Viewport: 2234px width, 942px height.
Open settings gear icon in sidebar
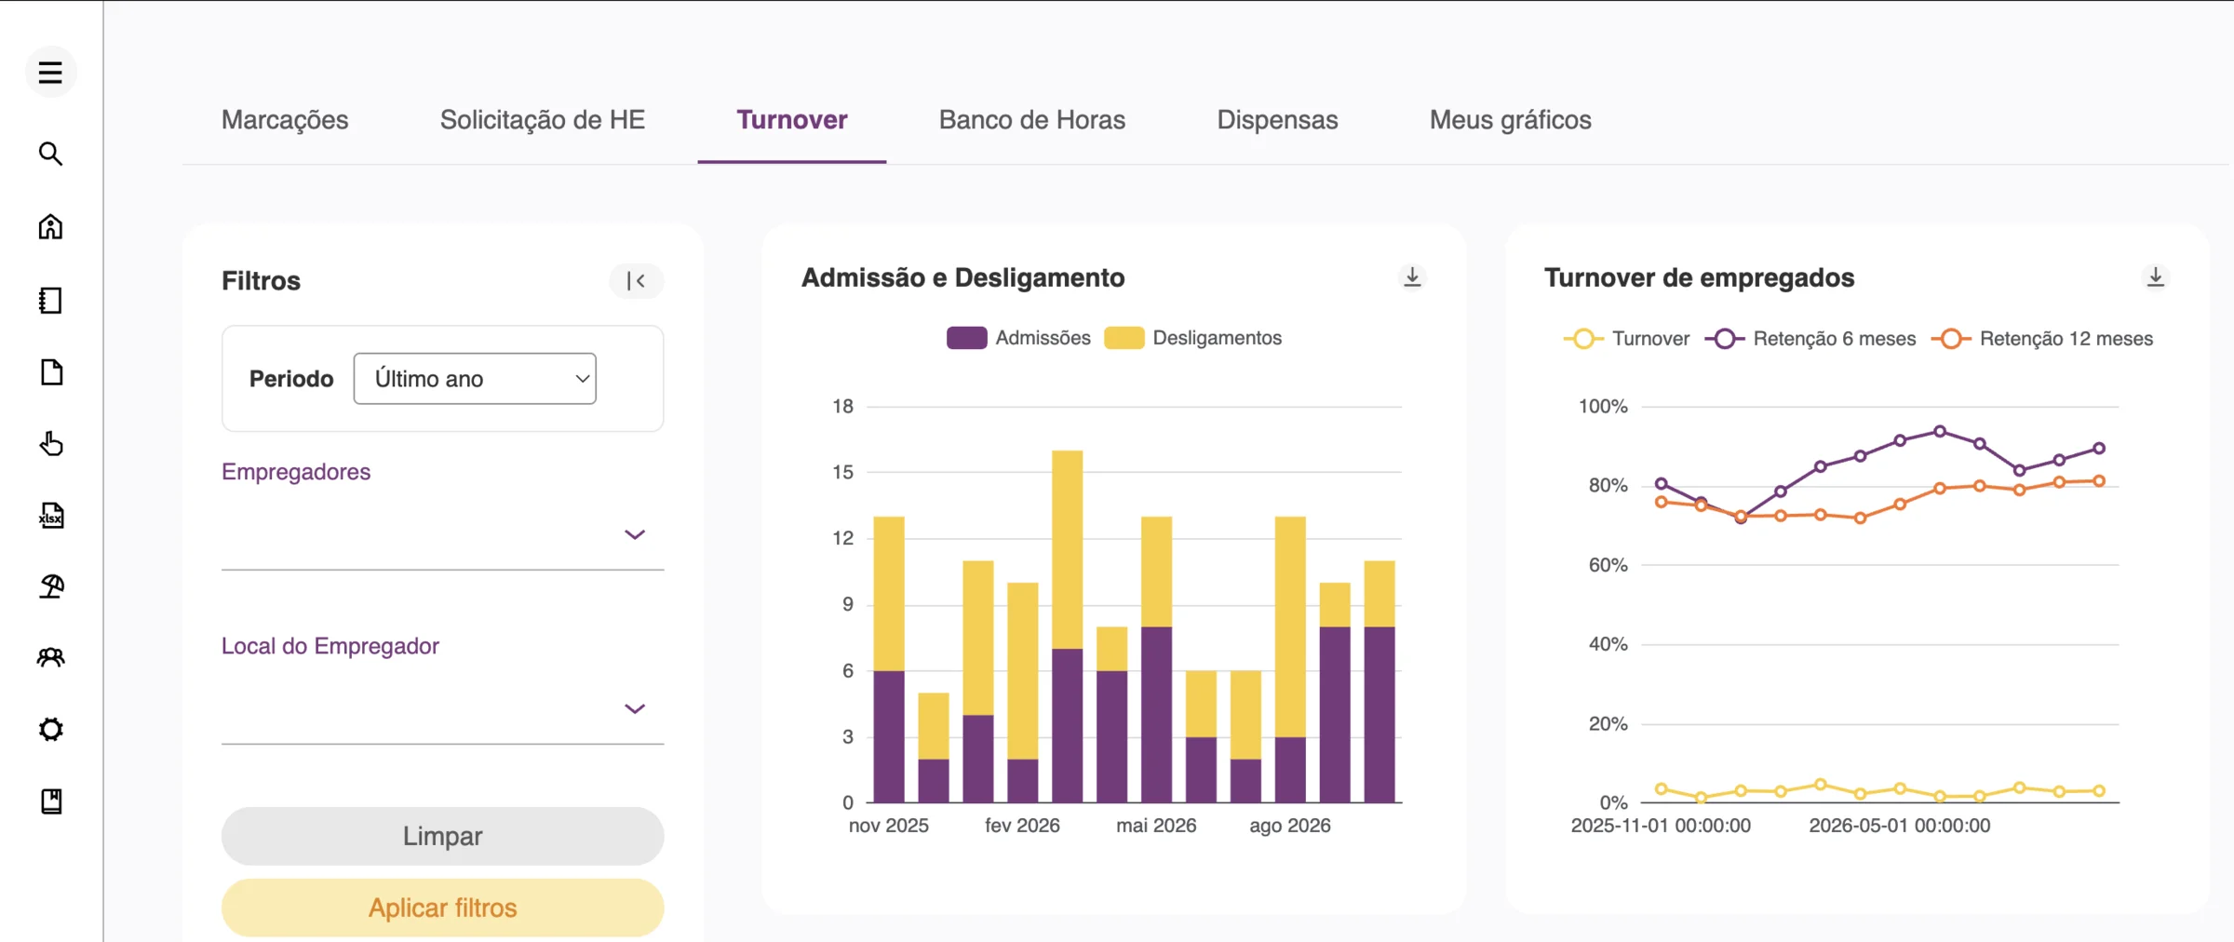coord(51,729)
